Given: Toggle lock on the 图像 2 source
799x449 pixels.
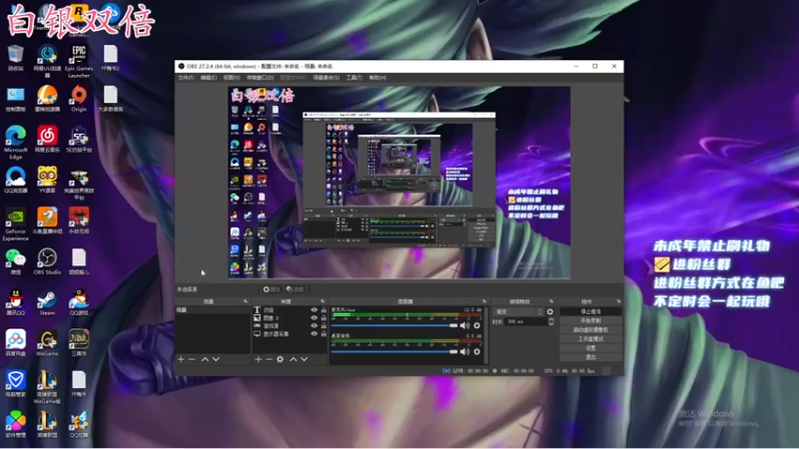Looking at the screenshot, I should click(x=324, y=317).
